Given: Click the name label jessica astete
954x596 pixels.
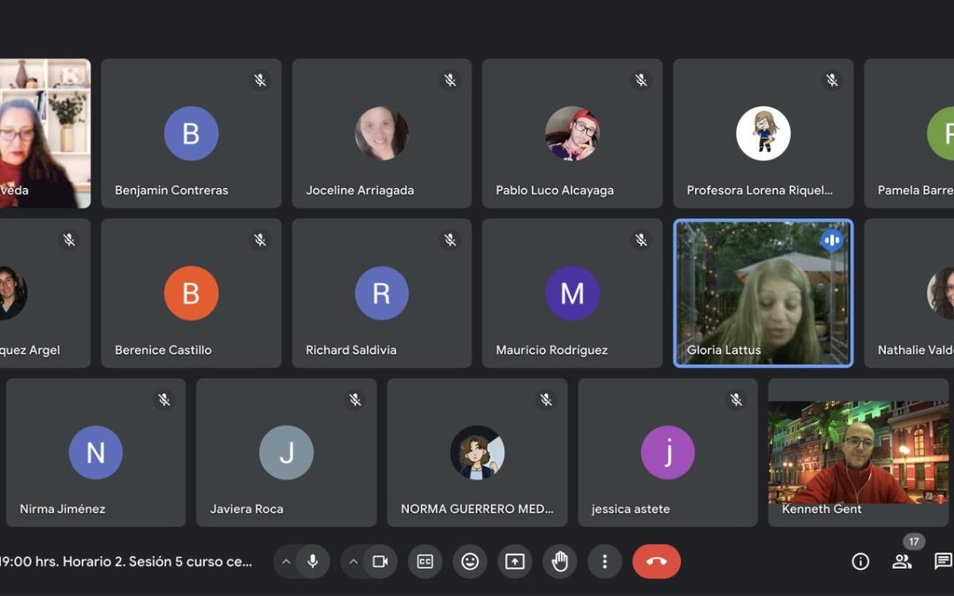Looking at the screenshot, I should pyautogui.click(x=631, y=509).
